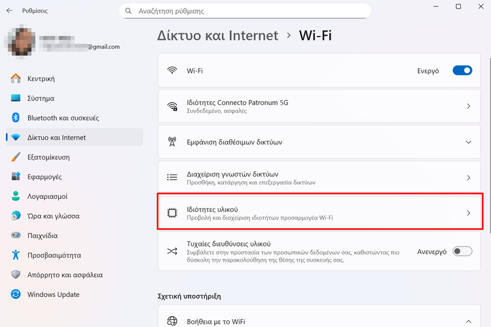Viewport: 491px width, 327px height.
Task: Click the Απόρρητο και ασφάλεια shield icon
Action: (x=16, y=275)
